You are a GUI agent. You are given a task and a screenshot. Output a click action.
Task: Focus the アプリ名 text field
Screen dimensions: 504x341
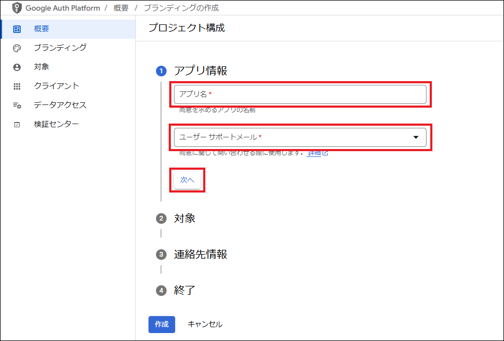click(x=300, y=94)
